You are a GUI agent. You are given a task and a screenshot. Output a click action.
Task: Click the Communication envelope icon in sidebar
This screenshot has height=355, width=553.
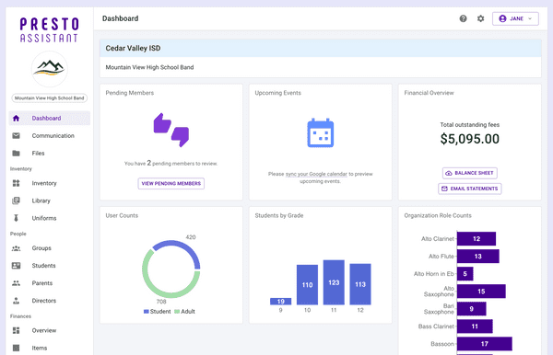click(x=16, y=136)
